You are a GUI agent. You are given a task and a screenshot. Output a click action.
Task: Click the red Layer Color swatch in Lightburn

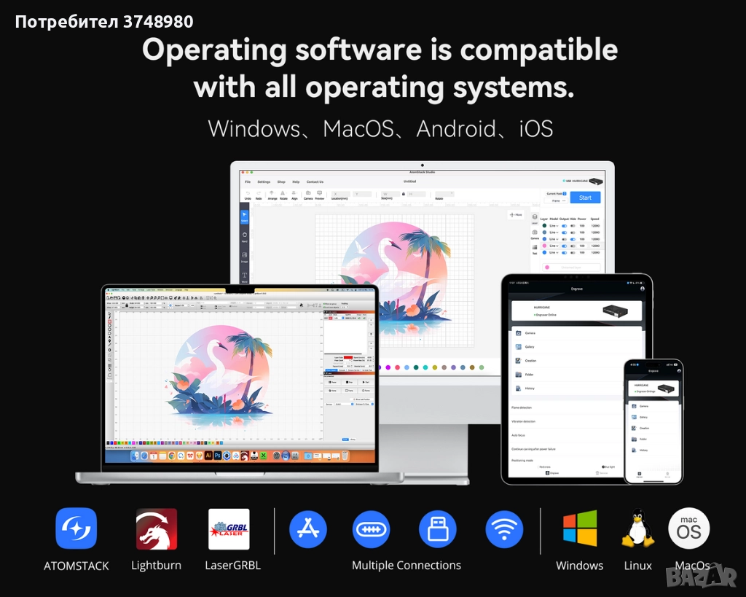(348, 357)
